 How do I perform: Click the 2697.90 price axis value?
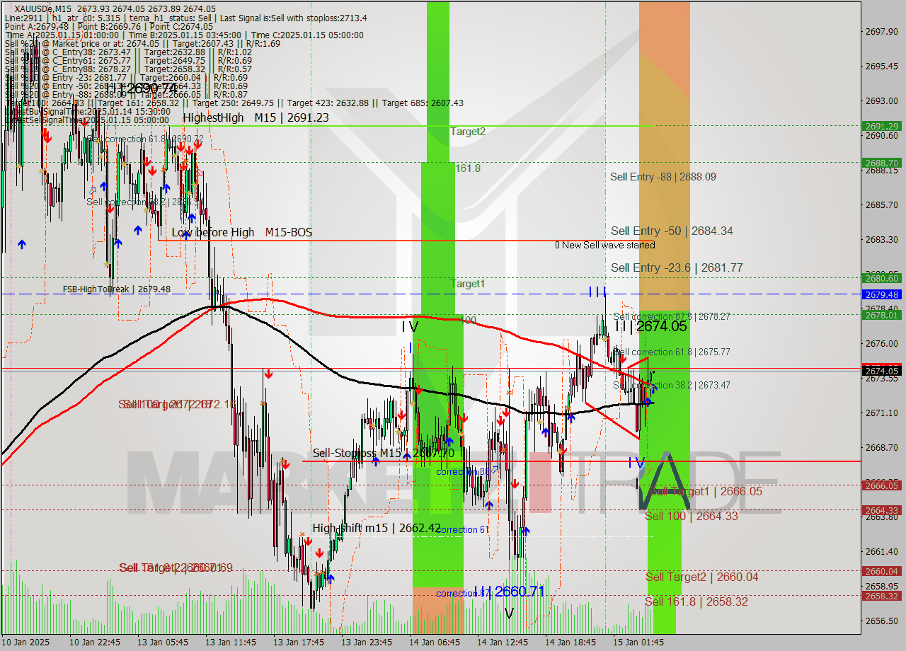tap(881, 32)
